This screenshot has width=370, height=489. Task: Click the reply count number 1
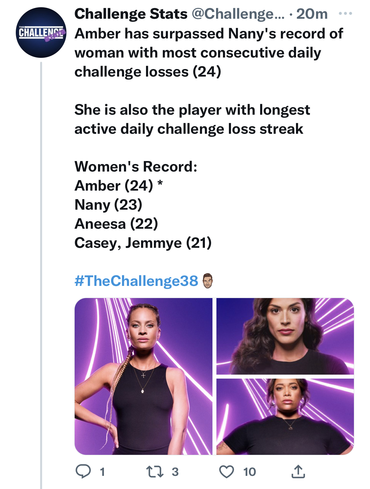(x=102, y=472)
